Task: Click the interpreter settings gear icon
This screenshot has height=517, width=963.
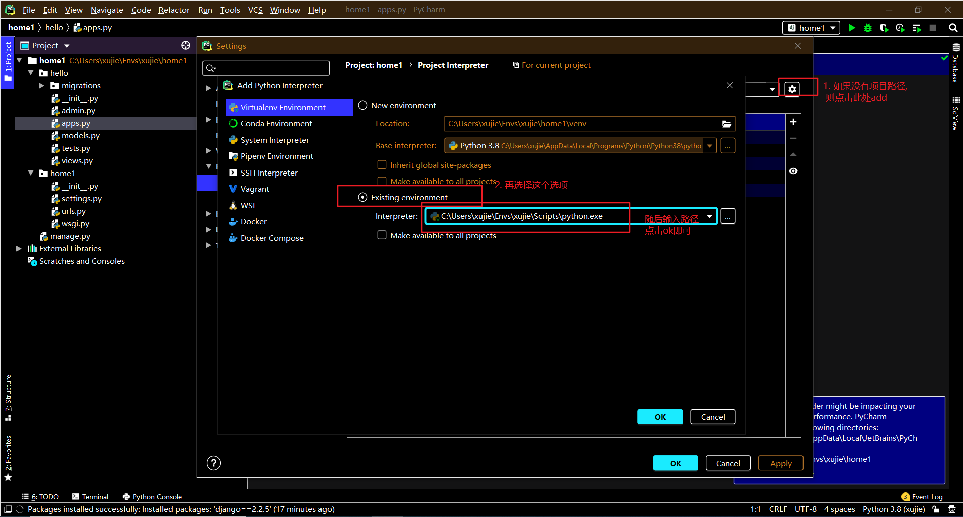Action: pyautogui.click(x=792, y=89)
